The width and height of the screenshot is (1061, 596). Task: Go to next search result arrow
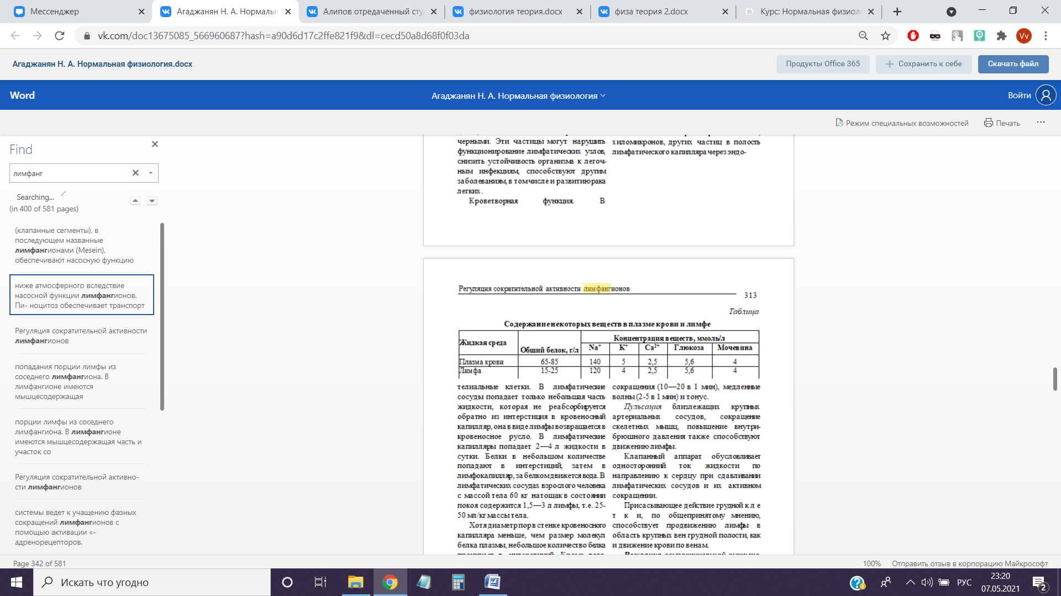coord(152,201)
